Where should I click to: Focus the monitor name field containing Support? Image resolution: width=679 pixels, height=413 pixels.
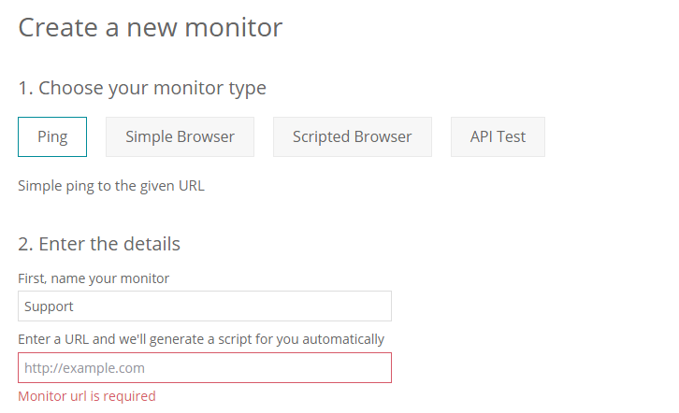click(x=205, y=306)
